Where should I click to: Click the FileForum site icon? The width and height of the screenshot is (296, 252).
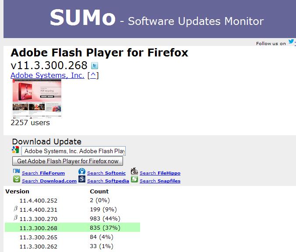pos(16,172)
